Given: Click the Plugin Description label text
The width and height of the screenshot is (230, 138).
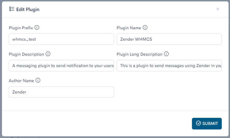Looking at the screenshot, I should click(26, 54).
